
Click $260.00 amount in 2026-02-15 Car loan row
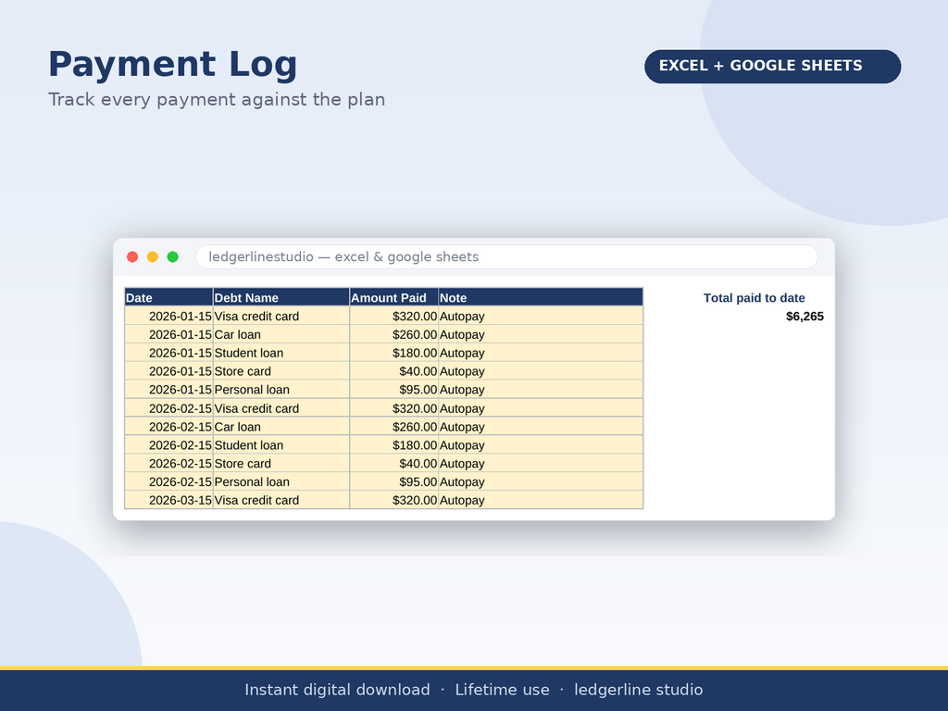394,427
